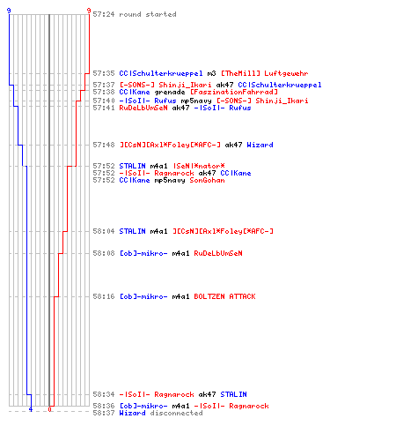
Task: Click the 58:16 timestamp label
Action: tap(104, 296)
